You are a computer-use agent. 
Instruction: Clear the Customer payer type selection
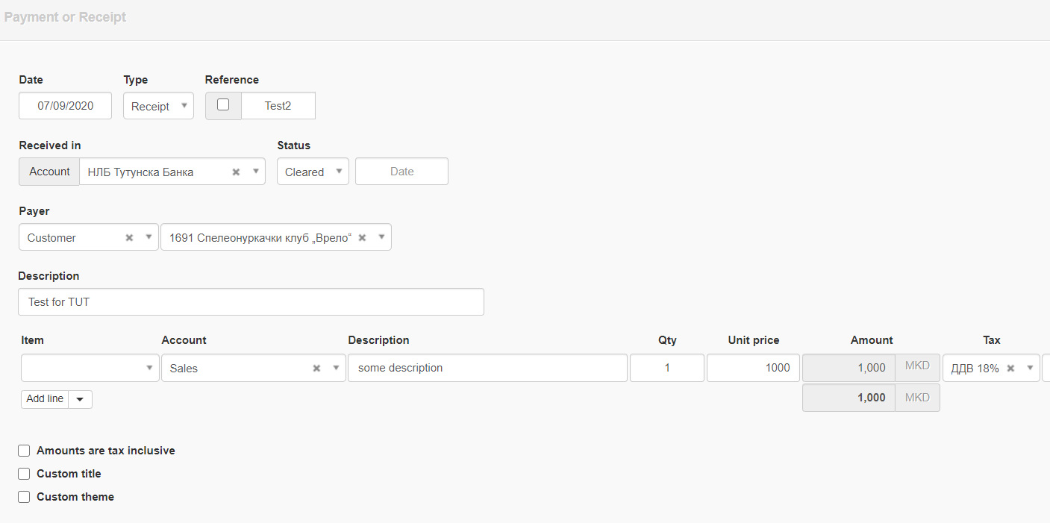coord(129,238)
